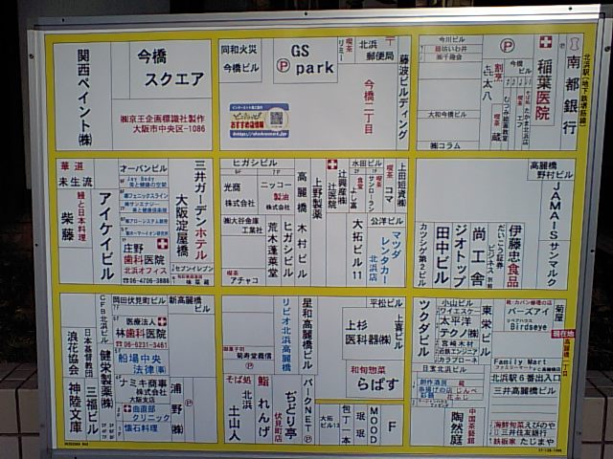
Task: Select the ㈱コラム block
Action: point(445,145)
